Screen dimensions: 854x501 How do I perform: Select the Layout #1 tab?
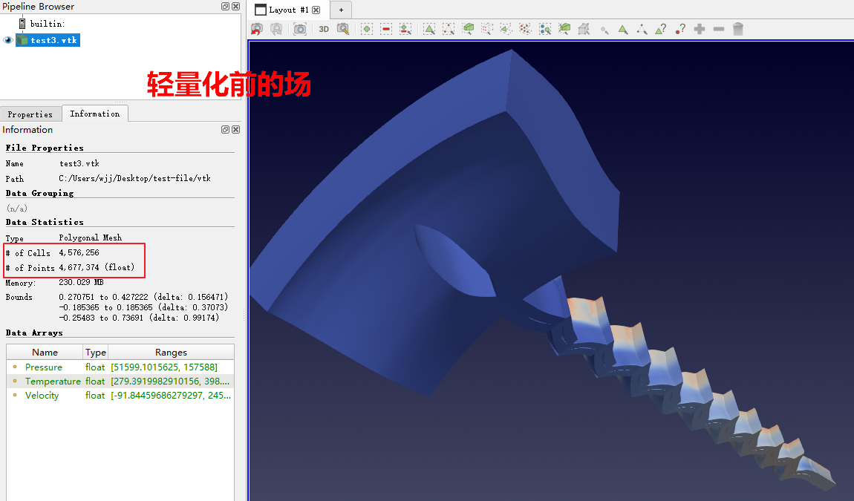click(x=286, y=10)
